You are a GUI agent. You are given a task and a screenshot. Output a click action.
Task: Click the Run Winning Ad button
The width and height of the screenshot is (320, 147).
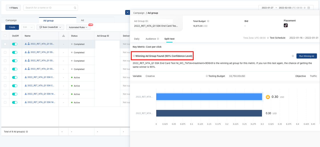pyautogui.click(x=306, y=56)
